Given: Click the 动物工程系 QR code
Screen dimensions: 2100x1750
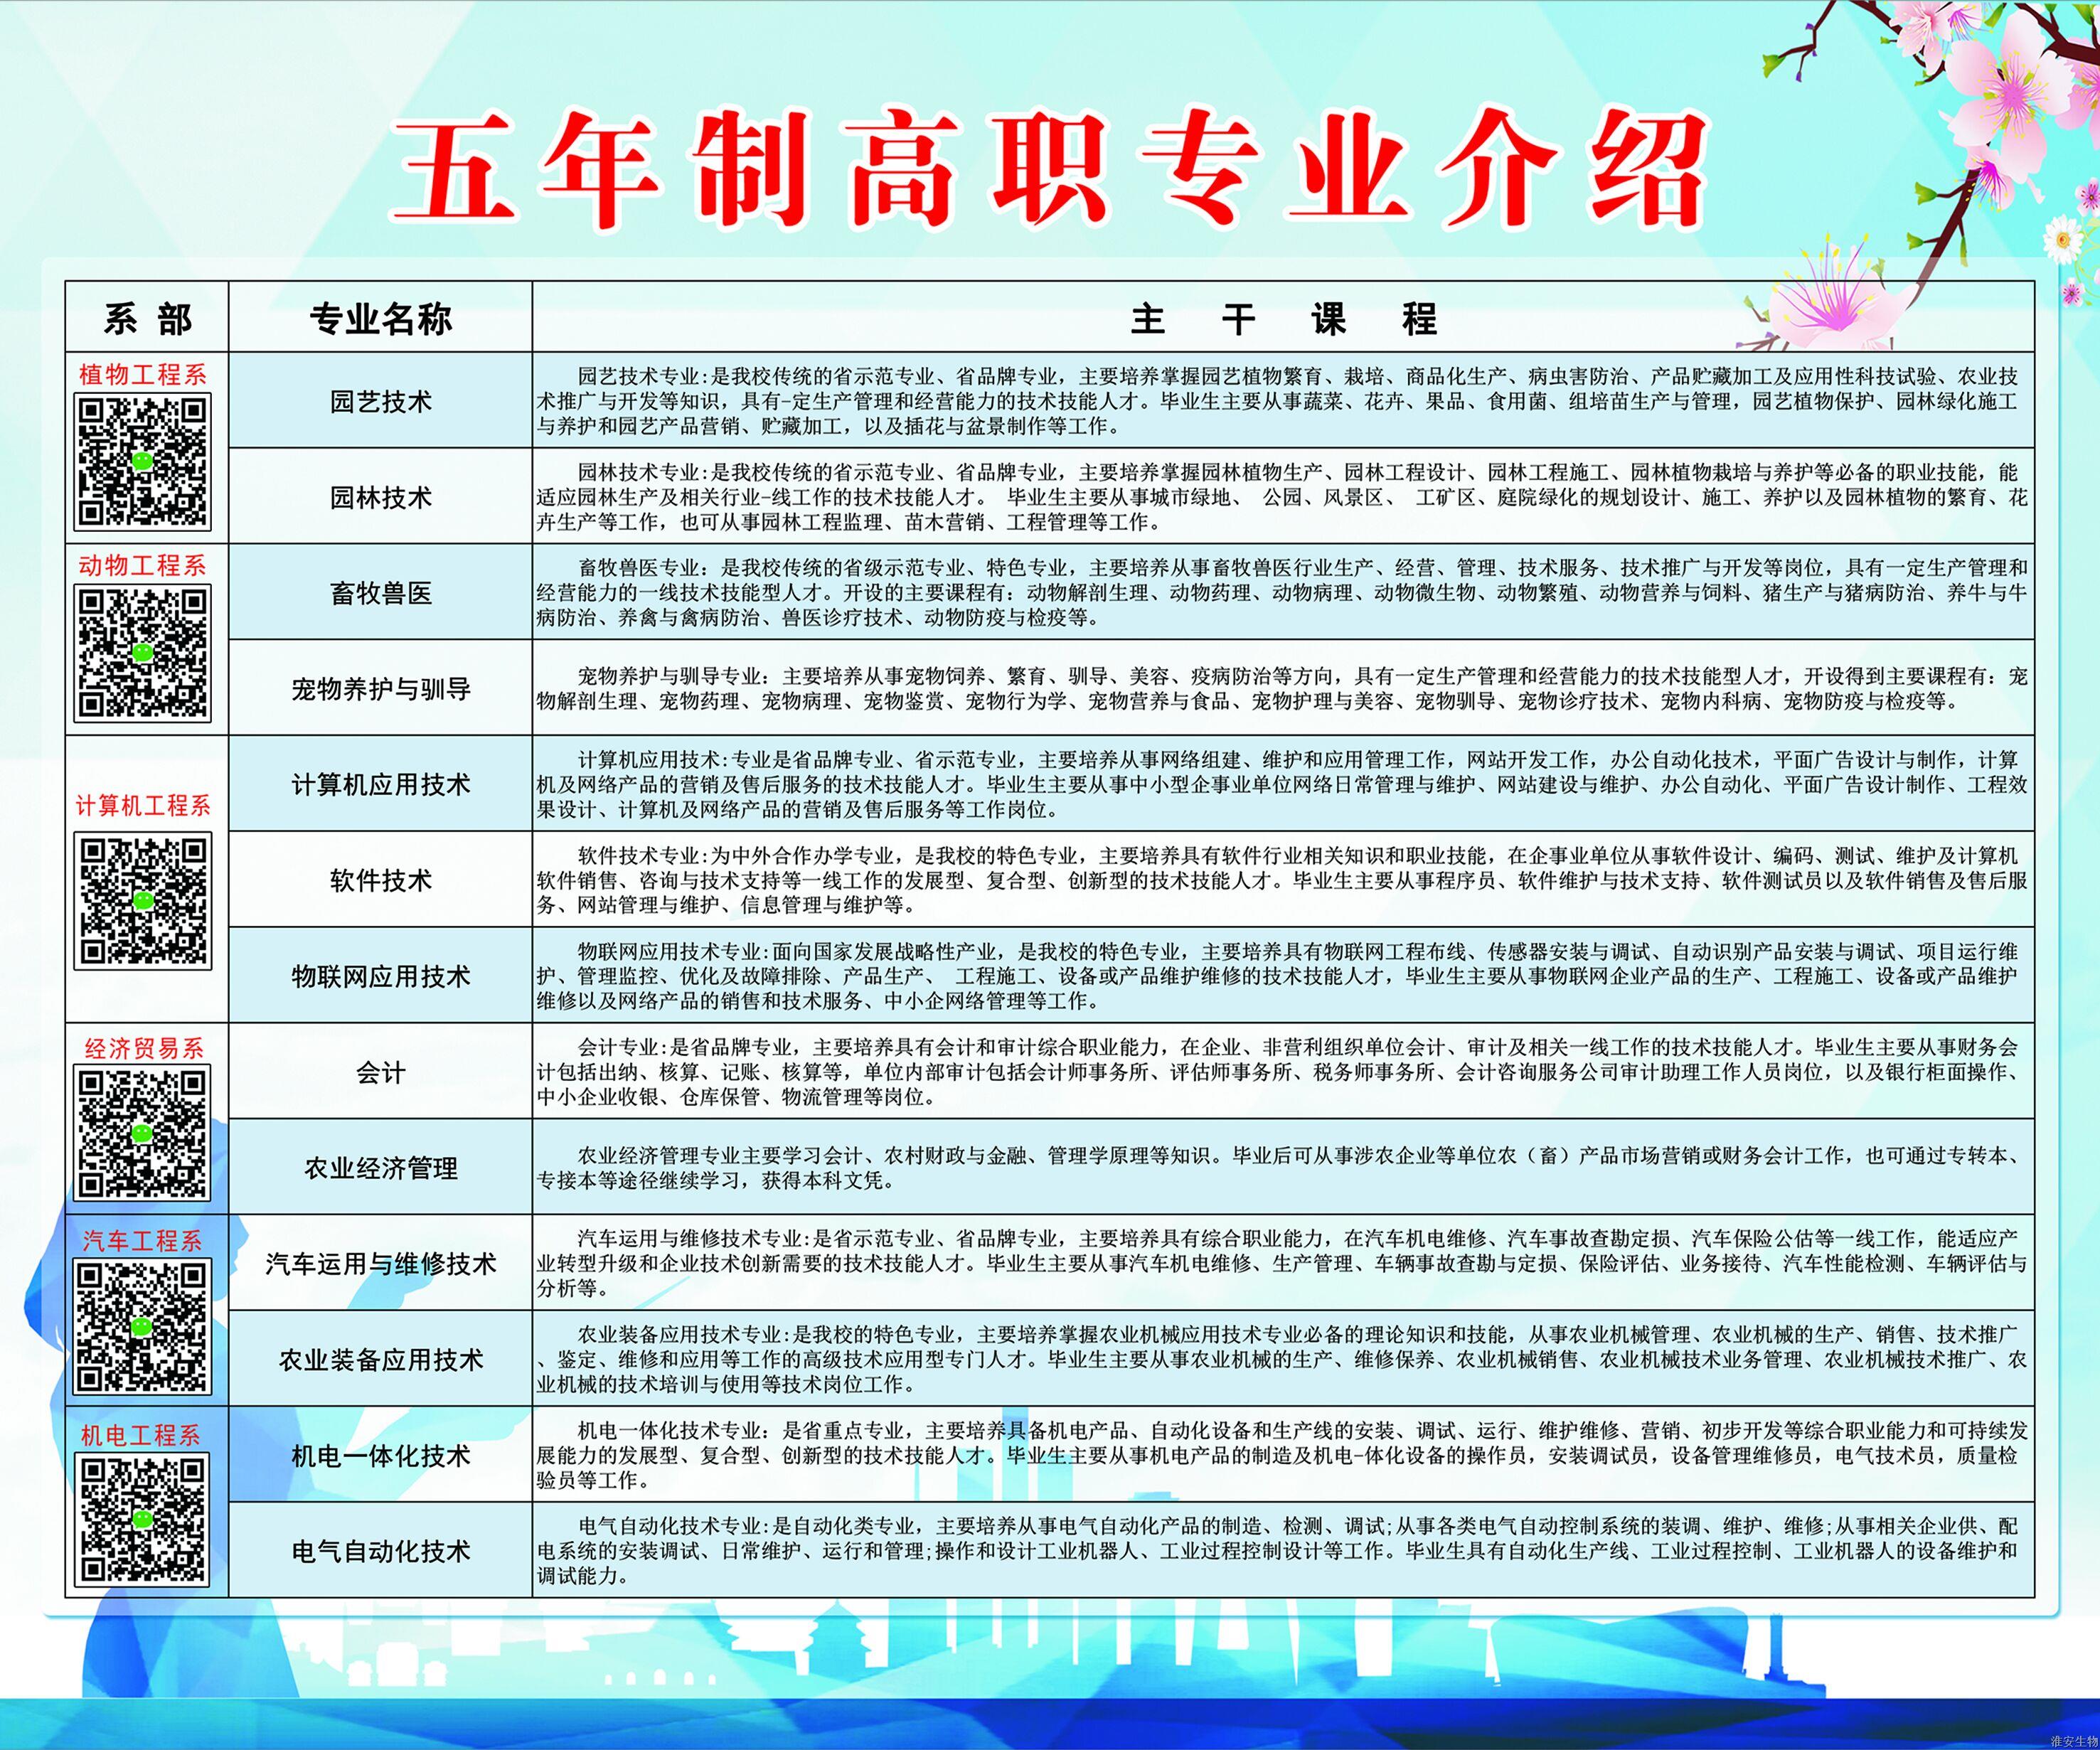Looking at the screenshot, I should (x=142, y=653).
